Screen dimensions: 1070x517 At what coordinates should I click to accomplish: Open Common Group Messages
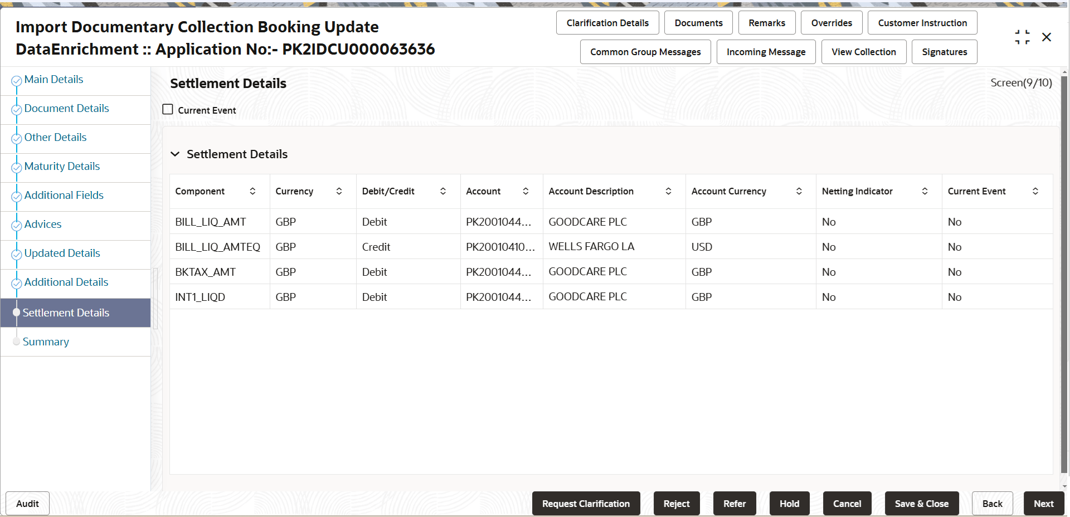pyautogui.click(x=645, y=52)
